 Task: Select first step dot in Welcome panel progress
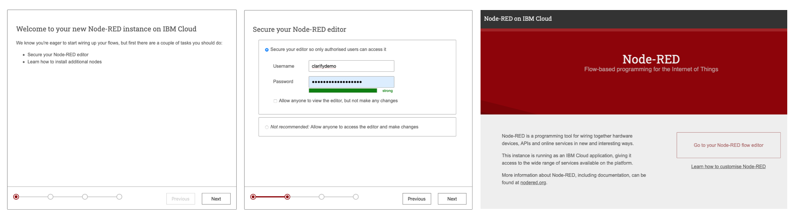click(x=16, y=197)
